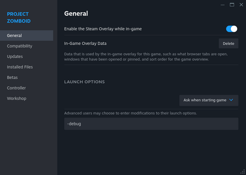Click the LAUNCH OPTIONS section heading
The image size is (246, 175).
click(x=84, y=82)
